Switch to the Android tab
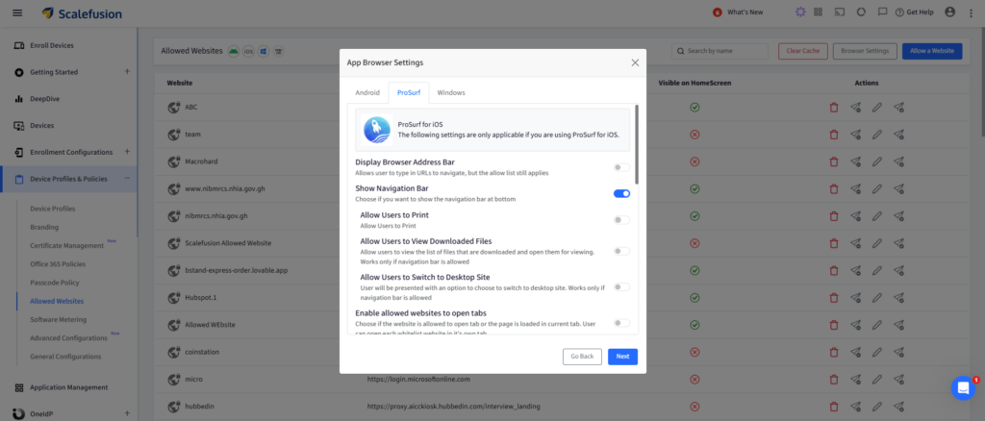 click(367, 93)
